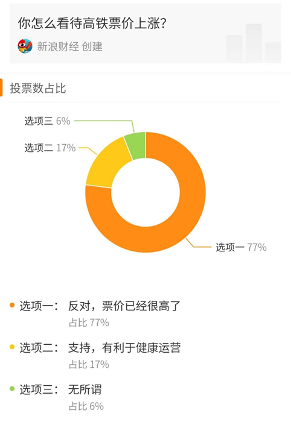291x422 pixels.
Task: Click the 选项二 17% chart label
Action: click(x=50, y=148)
